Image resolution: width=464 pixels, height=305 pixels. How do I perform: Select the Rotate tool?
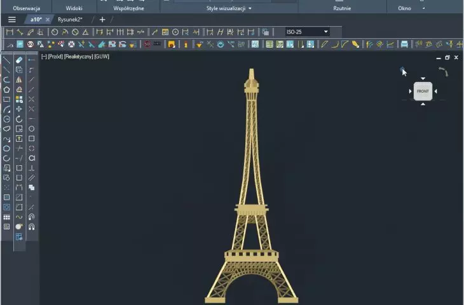(19, 119)
